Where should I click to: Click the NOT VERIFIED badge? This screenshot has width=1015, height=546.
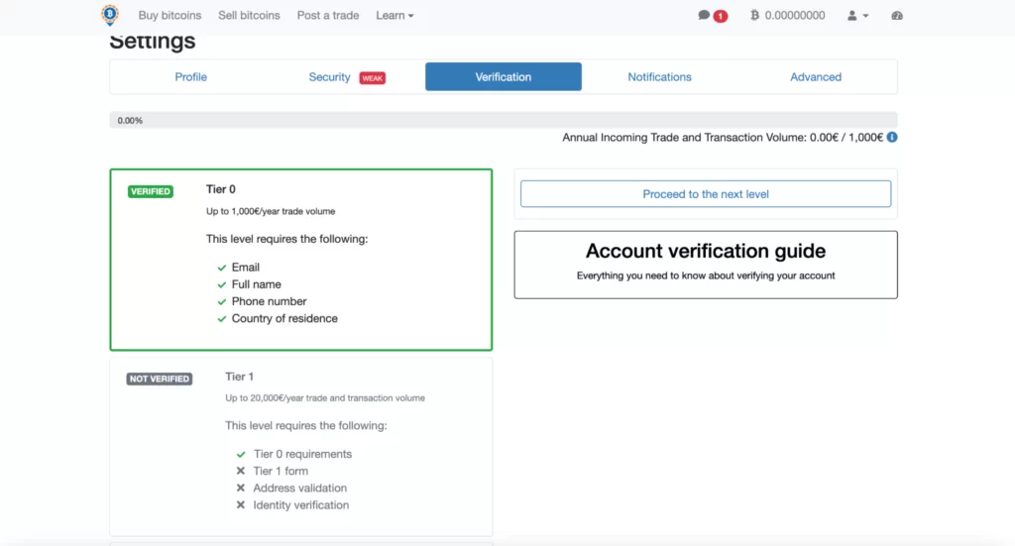pos(160,379)
